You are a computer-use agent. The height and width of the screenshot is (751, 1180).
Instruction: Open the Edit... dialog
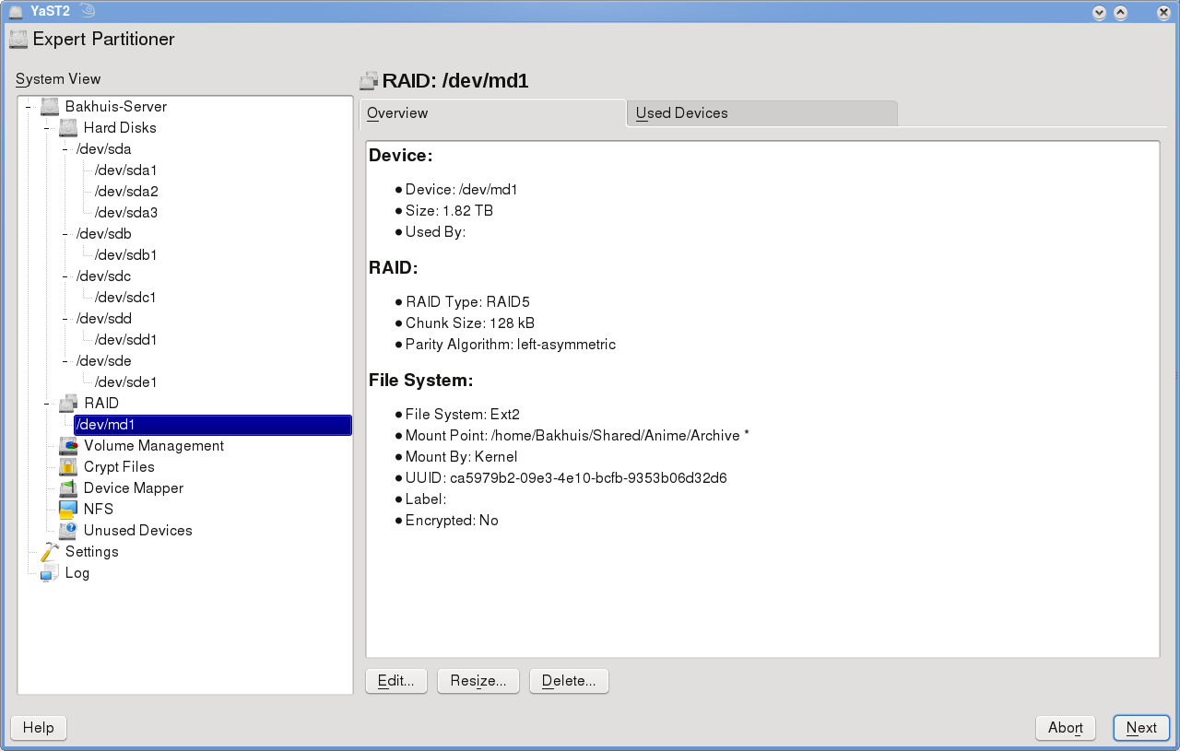[x=396, y=681]
